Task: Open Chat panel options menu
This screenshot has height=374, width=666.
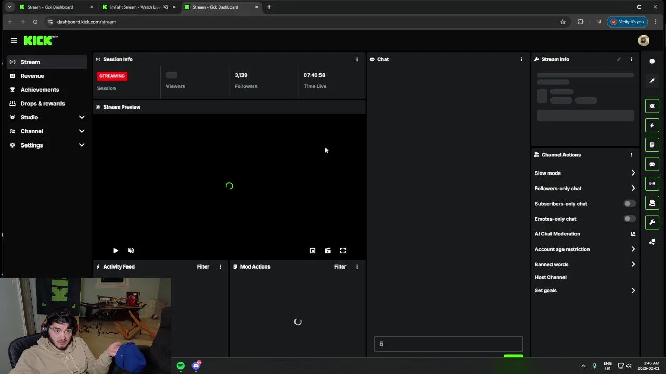Action: (521, 59)
